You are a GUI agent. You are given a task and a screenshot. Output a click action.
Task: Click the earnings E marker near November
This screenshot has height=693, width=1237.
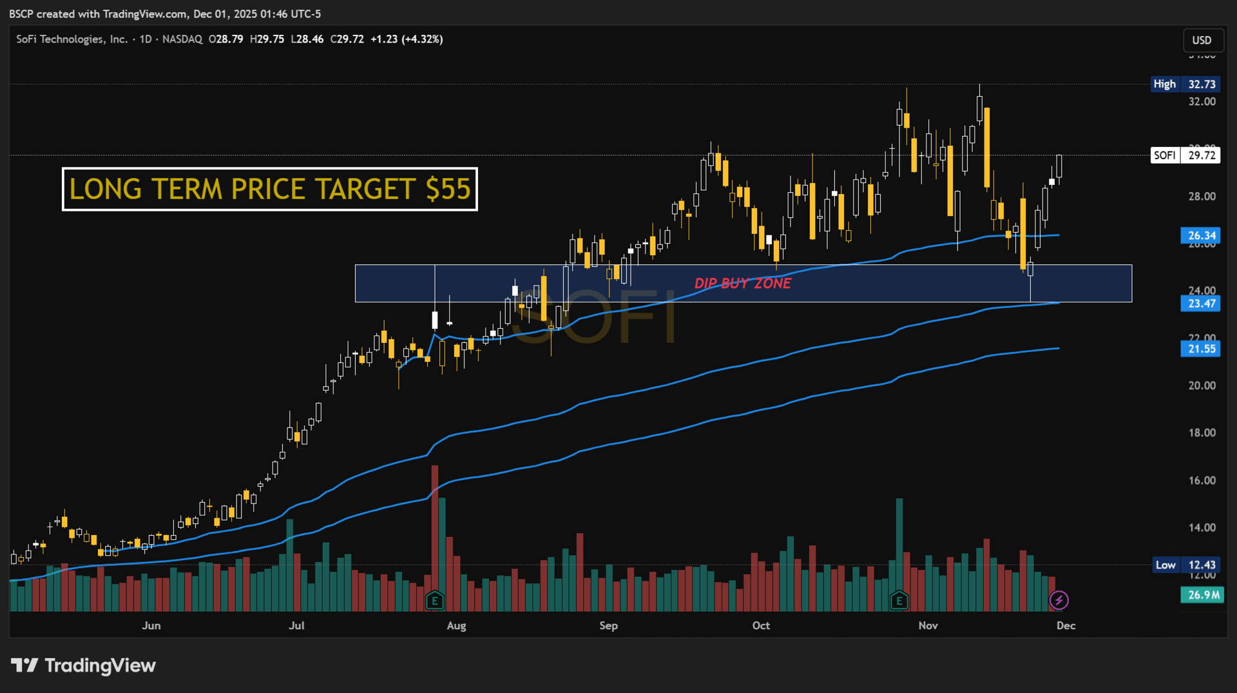(899, 601)
